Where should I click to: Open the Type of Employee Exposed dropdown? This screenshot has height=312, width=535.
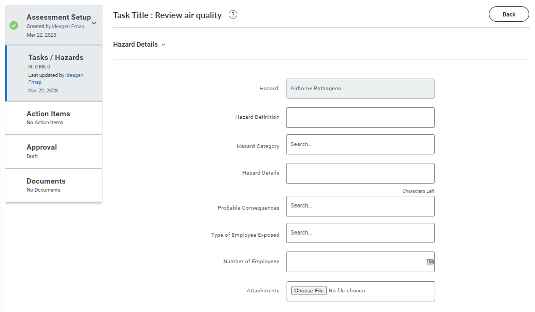(x=360, y=233)
